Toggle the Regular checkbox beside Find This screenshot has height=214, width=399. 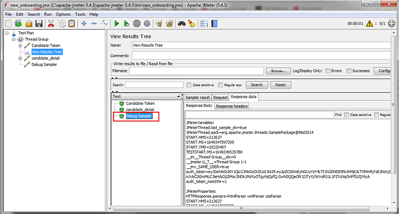[x=376, y=114]
